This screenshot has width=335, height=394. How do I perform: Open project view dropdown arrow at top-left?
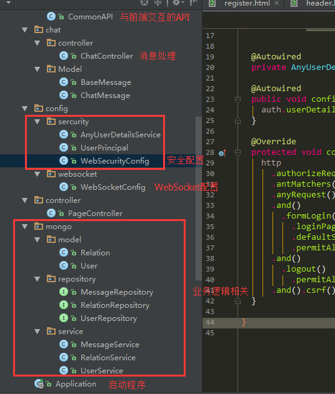pyautogui.click(x=8, y=2)
